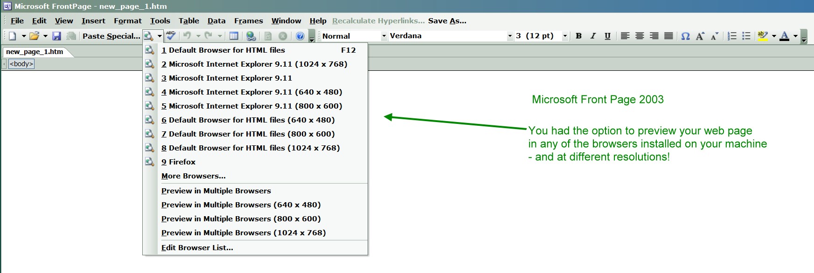
Task: Click the Increase Font Size icon
Action: 700,36
